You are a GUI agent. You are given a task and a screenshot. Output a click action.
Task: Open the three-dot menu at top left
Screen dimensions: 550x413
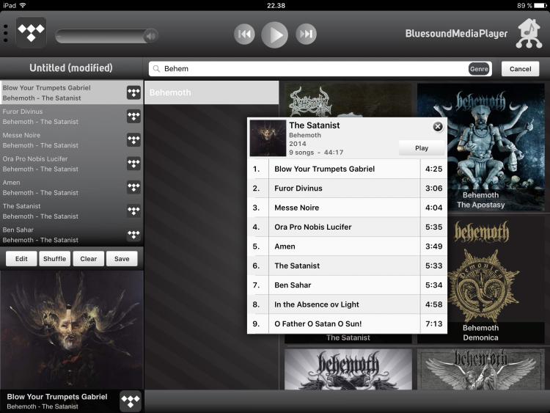pos(6,33)
